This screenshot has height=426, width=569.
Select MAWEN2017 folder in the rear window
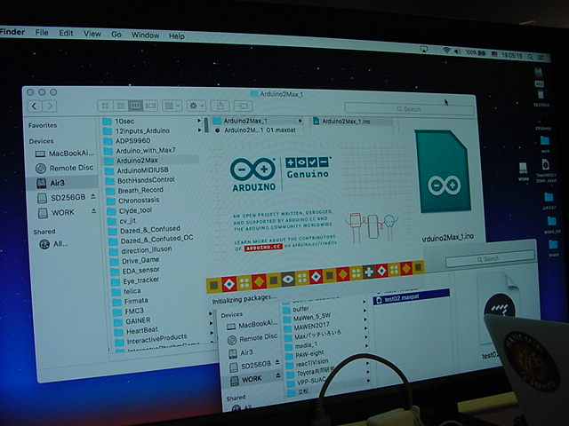307,327
